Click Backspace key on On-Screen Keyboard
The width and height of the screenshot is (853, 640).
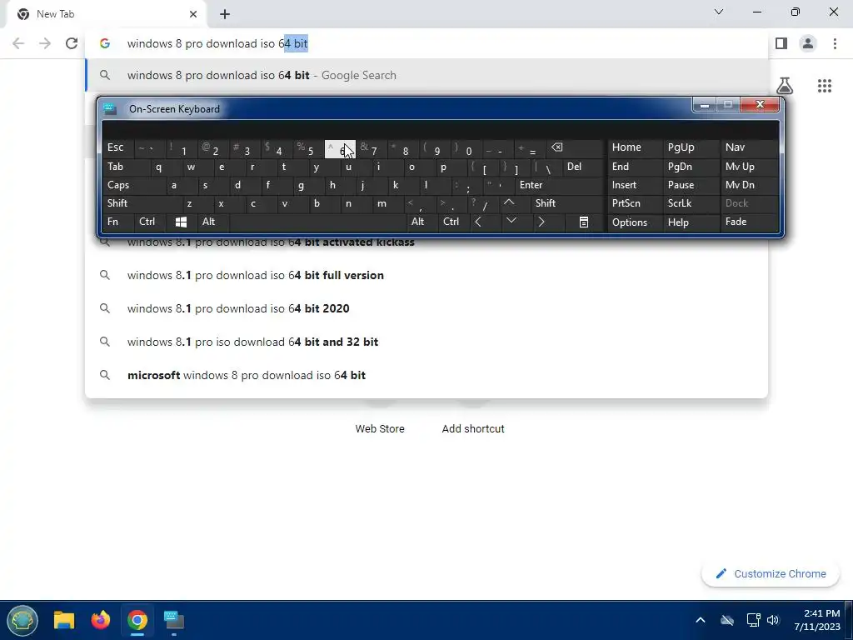coord(576,148)
